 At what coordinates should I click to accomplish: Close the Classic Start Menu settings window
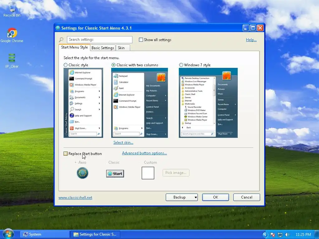260,28
